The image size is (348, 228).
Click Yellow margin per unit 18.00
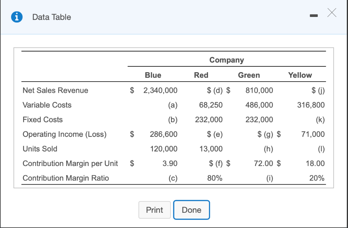pos(315,163)
